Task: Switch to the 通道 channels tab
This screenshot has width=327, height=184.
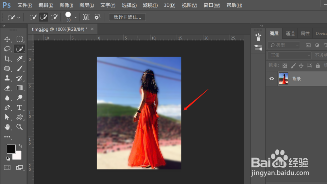Action: [x=290, y=34]
